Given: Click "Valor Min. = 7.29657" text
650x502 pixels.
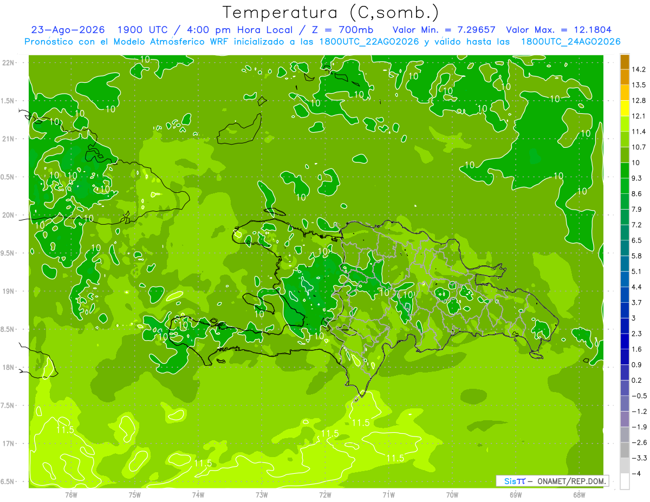Looking at the screenshot, I should pos(444,30).
